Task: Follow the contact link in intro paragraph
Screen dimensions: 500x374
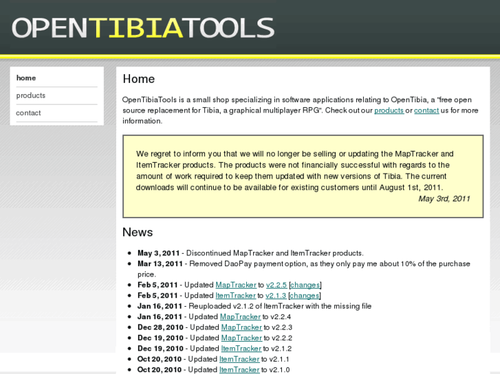Action: coord(426,110)
